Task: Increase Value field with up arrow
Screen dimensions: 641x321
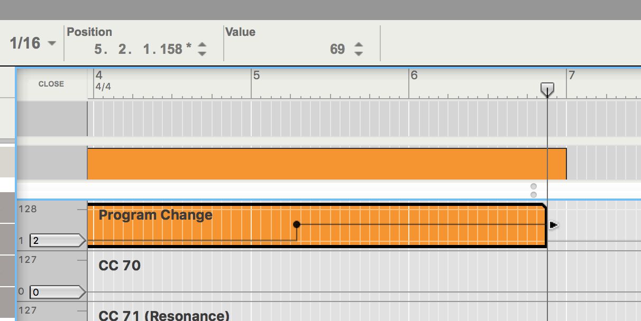Action: 359,45
